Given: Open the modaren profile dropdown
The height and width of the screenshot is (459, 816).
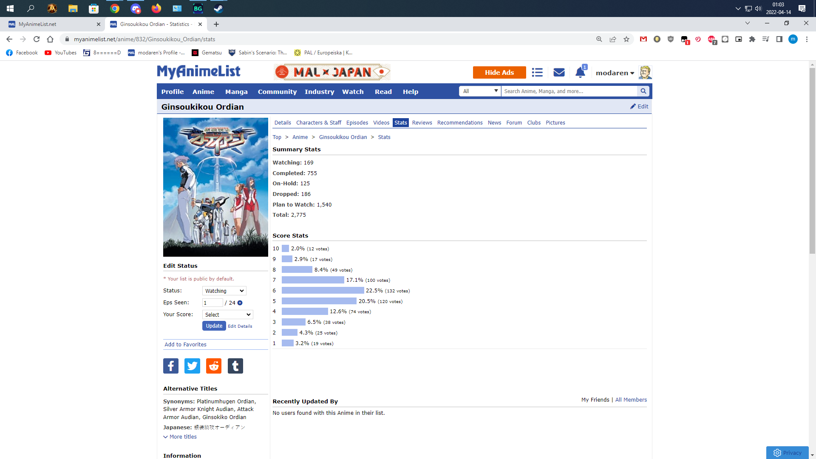Looking at the screenshot, I should [x=615, y=73].
